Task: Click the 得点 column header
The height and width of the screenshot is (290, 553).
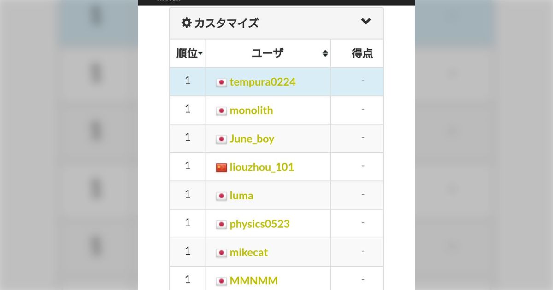Action: (362, 53)
